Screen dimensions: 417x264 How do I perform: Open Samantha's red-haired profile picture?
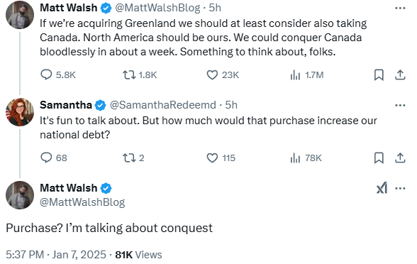20,112
